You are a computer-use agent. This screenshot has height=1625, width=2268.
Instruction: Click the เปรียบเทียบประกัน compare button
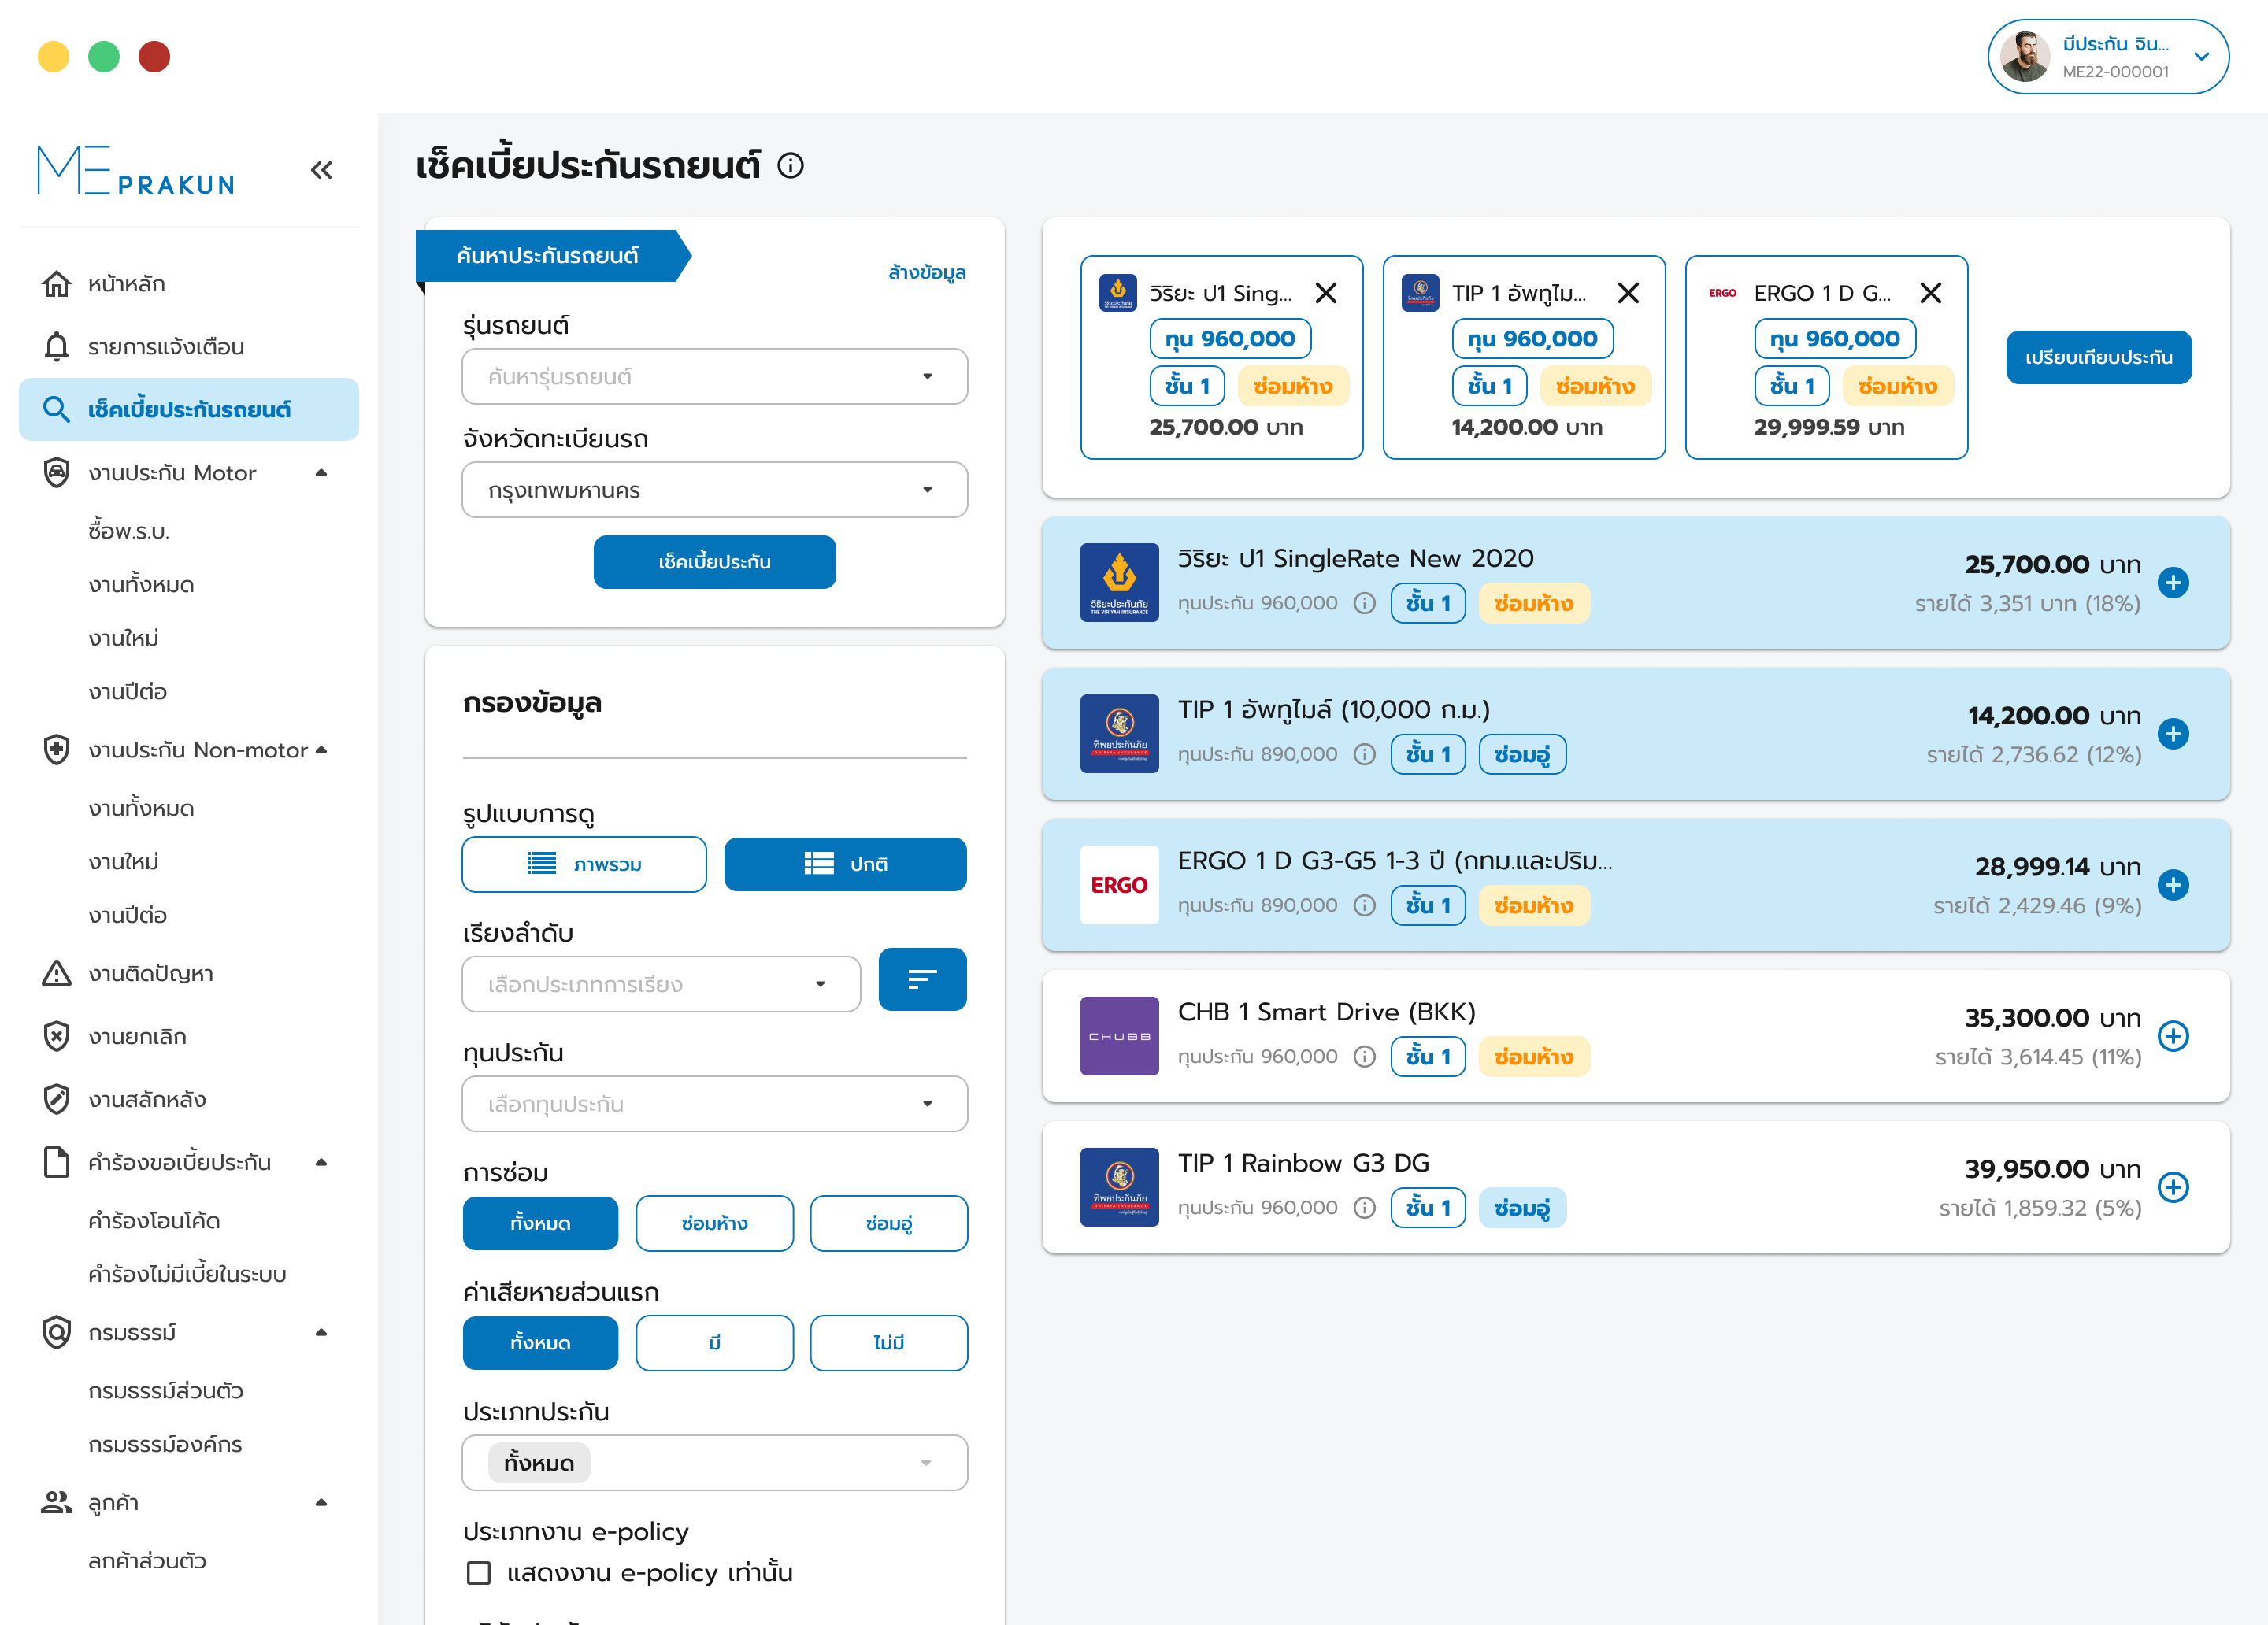(2098, 357)
